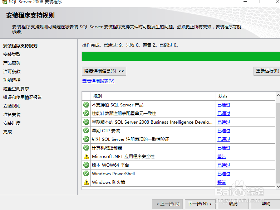Open 已通过 link for Business Intelligence Develo... row
The height and width of the screenshot is (210, 280).
pyautogui.click(x=224, y=122)
